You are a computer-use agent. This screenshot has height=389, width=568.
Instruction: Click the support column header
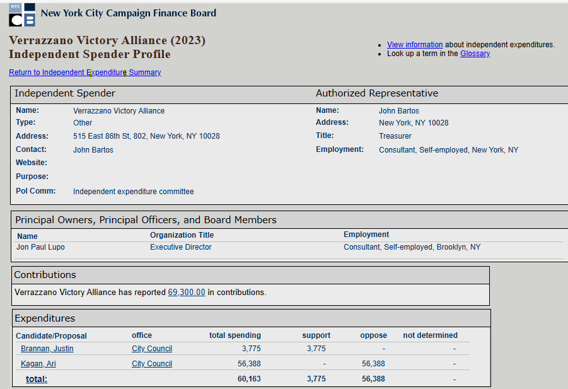click(x=316, y=335)
